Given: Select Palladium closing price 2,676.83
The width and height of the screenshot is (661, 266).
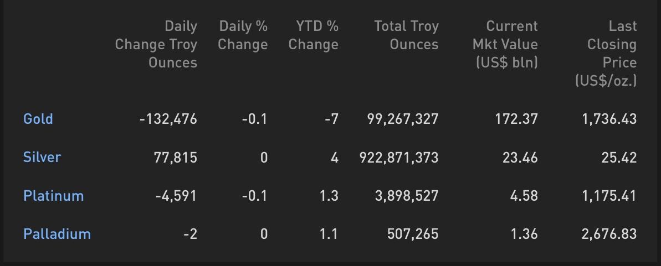Looking at the screenshot, I should (x=609, y=234).
